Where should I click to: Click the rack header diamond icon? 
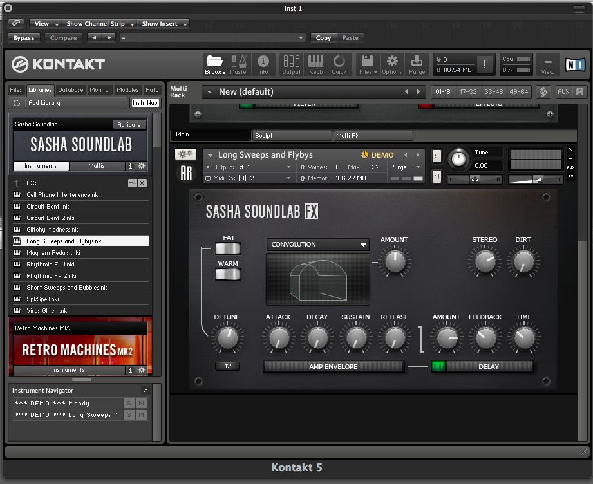(543, 91)
